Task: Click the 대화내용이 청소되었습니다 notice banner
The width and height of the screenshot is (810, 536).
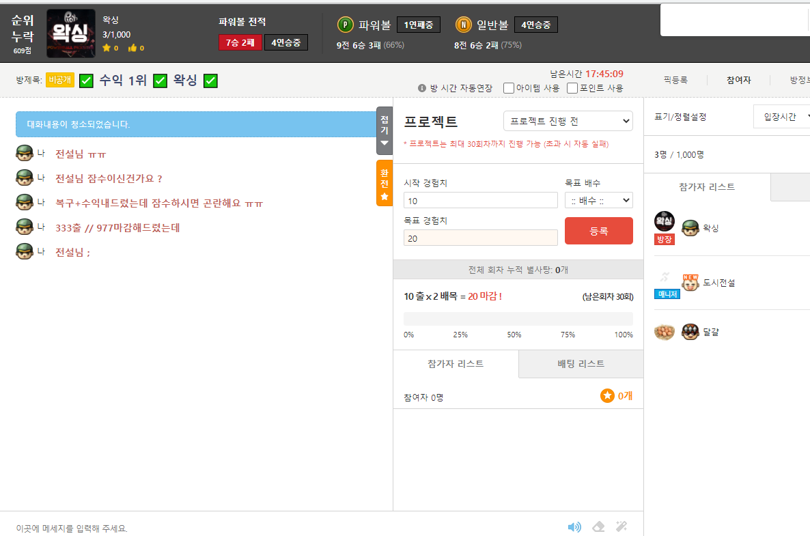Action: click(196, 124)
